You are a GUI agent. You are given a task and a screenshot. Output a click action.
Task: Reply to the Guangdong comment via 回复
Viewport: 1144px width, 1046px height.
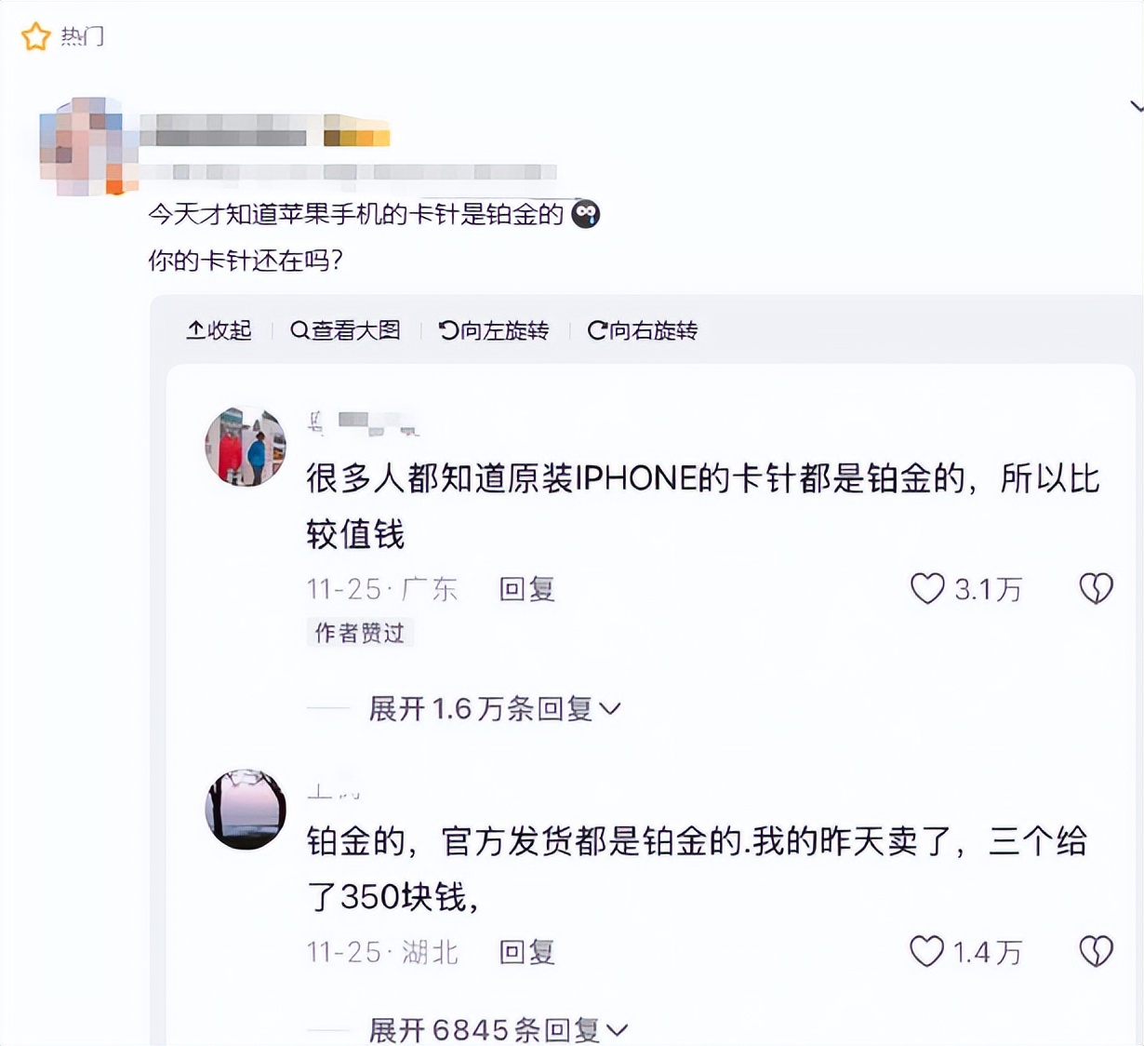point(526,589)
